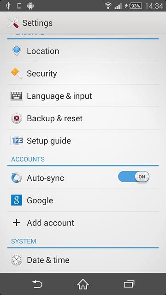
Task: Tap the Location pin icon
Action: [17, 51]
